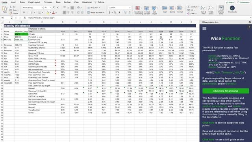Toggle italic formatting
The image size is (252, 142).
coord(28,13)
